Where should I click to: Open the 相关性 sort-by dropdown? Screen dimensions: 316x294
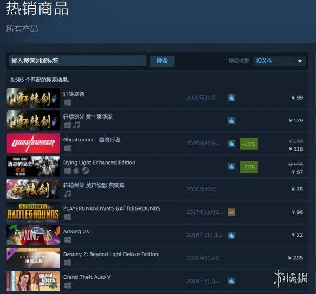click(x=279, y=61)
